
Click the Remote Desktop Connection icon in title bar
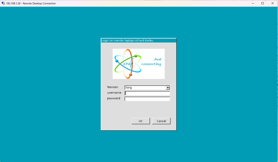[x=3, y=3]
